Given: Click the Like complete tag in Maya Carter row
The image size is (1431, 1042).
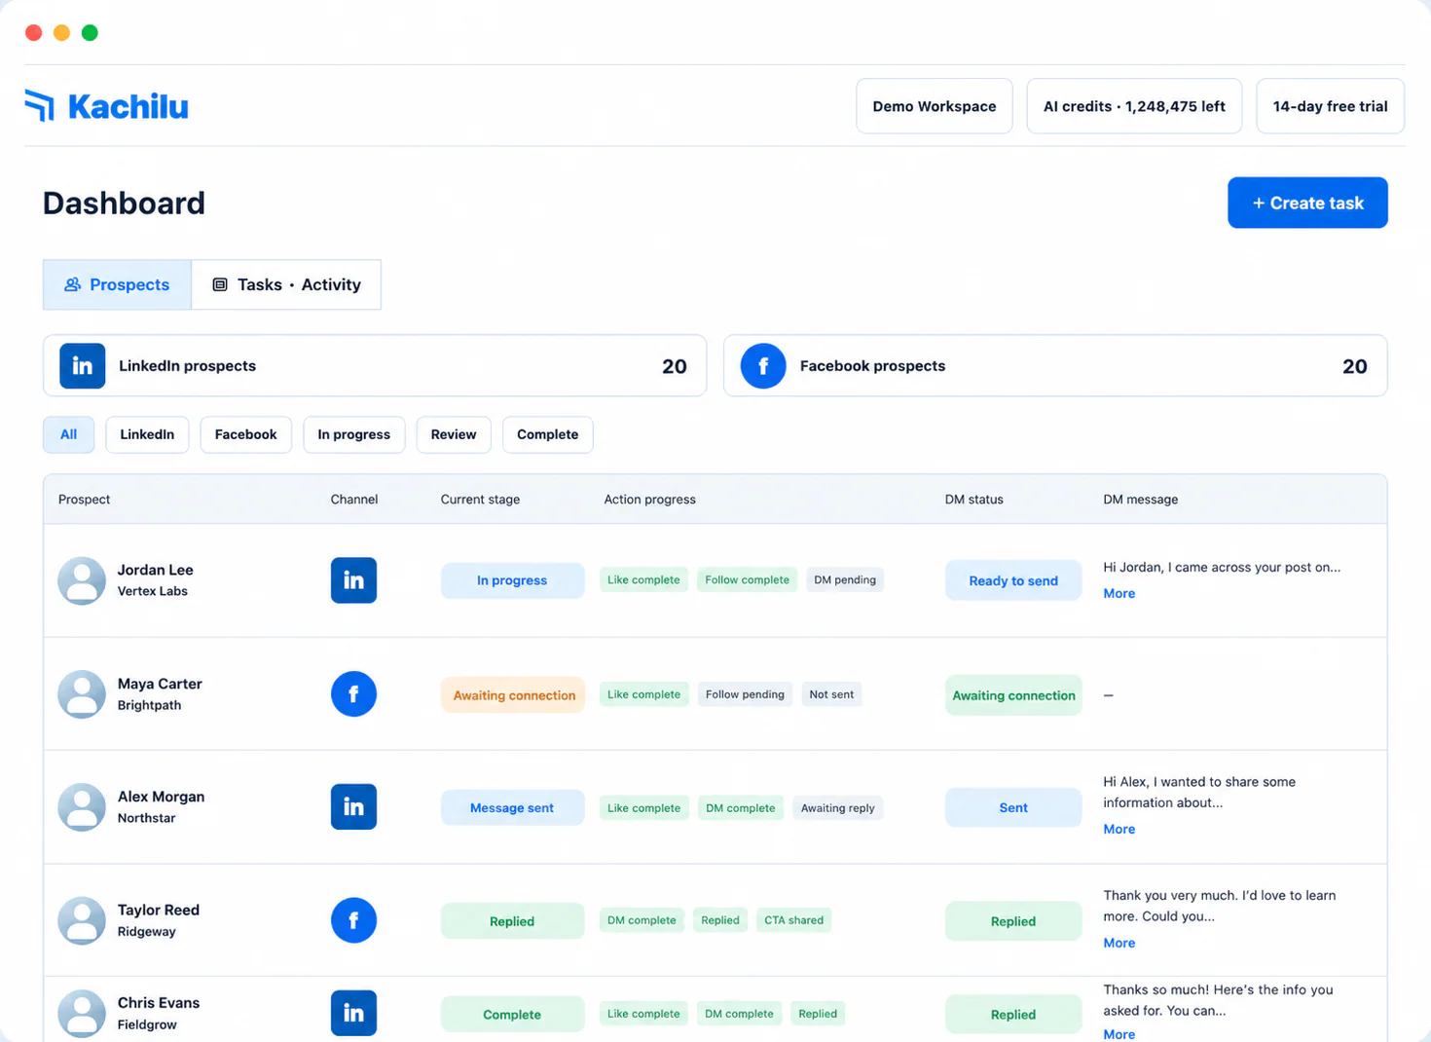Looking at the screenshot, I should 643,694.
